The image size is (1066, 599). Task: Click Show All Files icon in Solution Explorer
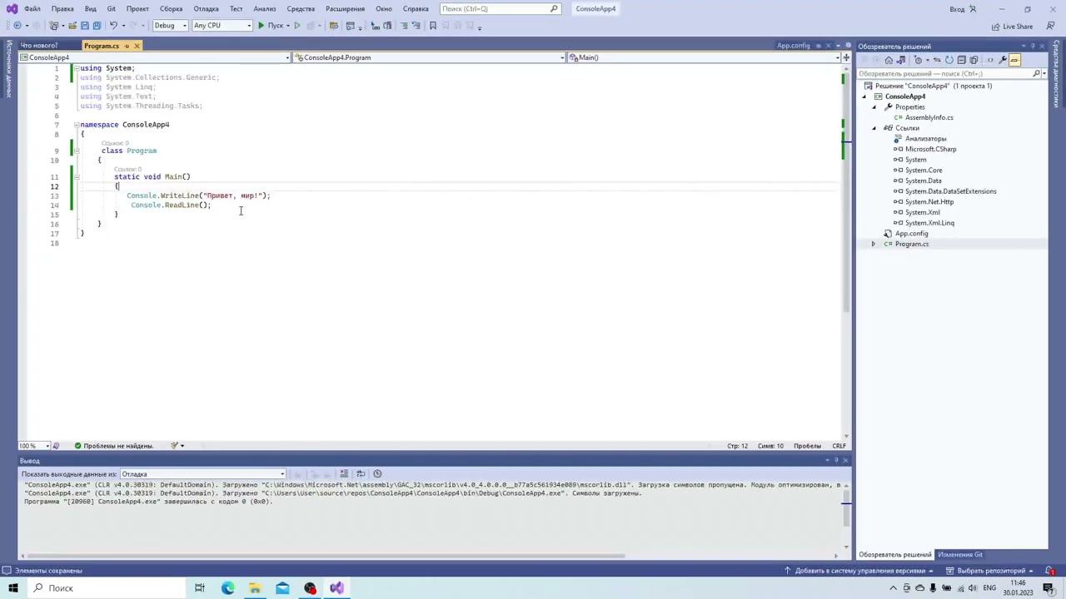[974, 60]
